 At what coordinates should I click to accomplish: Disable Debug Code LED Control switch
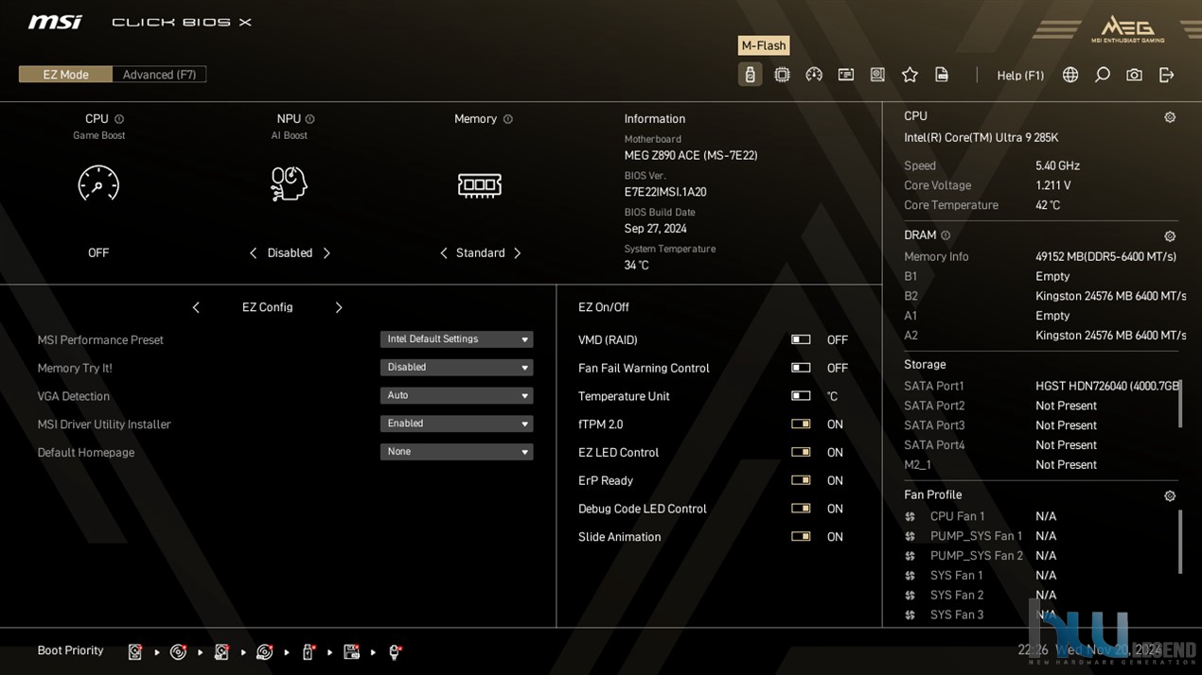click(x=801, y=509)
